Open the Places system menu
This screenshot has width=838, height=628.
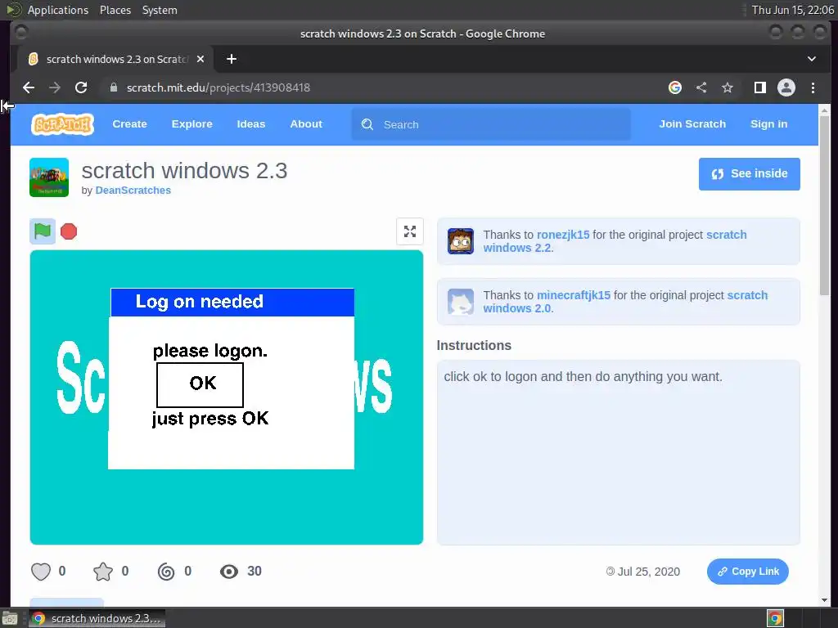point(115,10)
